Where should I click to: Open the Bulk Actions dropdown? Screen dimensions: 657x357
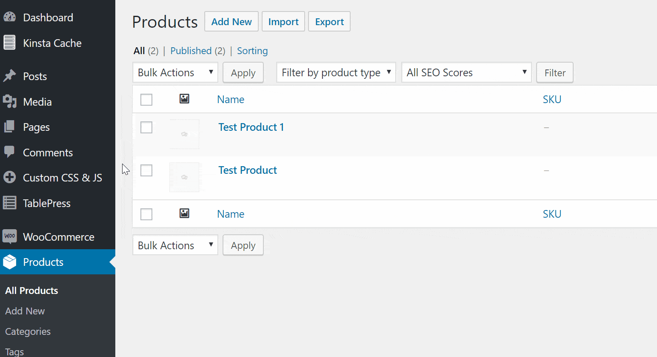[x=175, y=72]
